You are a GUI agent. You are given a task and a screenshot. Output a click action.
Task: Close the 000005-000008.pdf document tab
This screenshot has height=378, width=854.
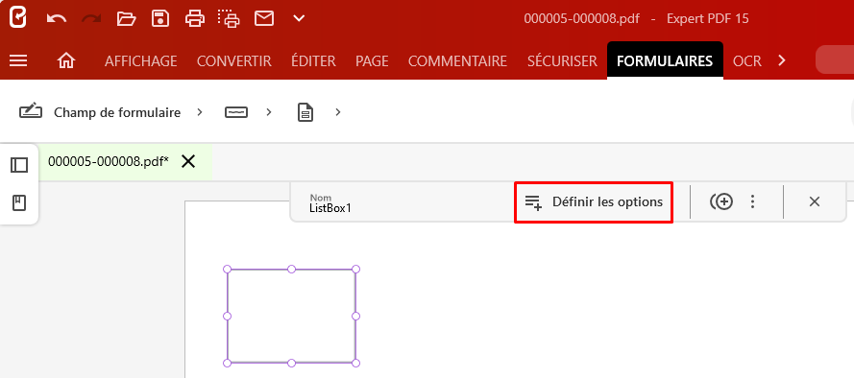[188, 161]
